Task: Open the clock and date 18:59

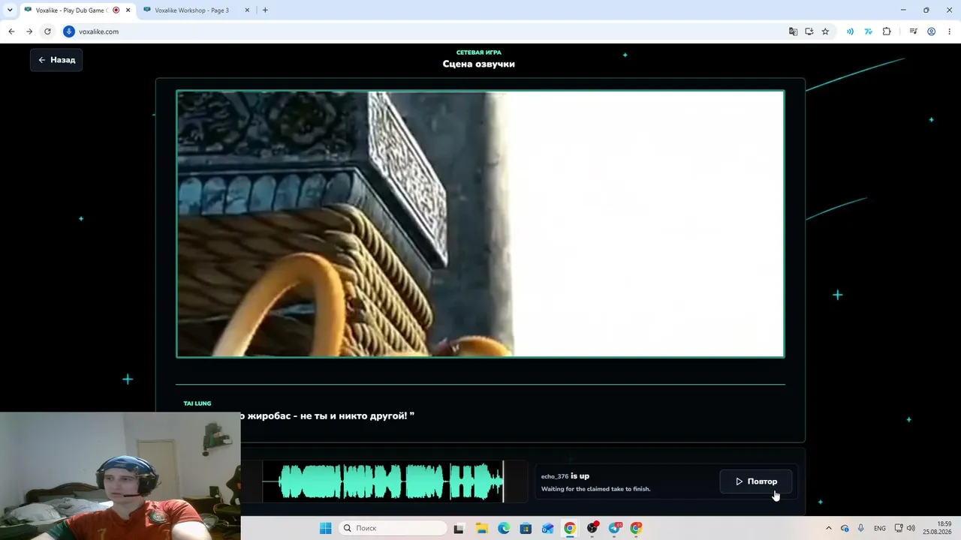Action: [x=937, y=528]
